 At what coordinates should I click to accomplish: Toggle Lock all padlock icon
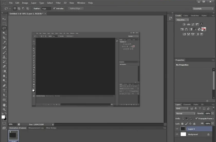click(x=194, y=124)
